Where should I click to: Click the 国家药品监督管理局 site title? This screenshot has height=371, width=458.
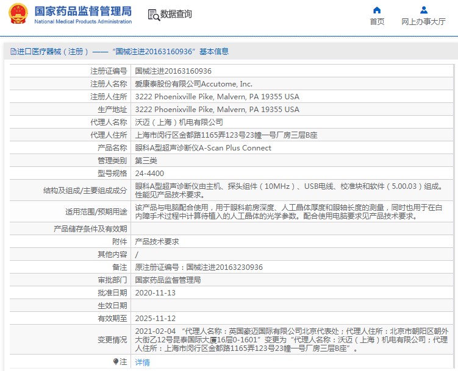click(x=83, y=12)
